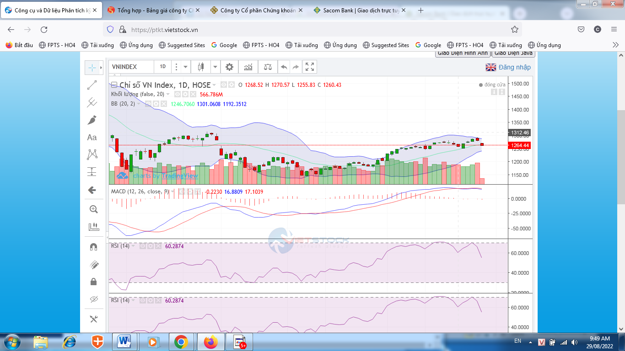The height and width of the screenshot is (351, 625).
Task: Pick the brush drawing tool
Action: click(92, 120)
